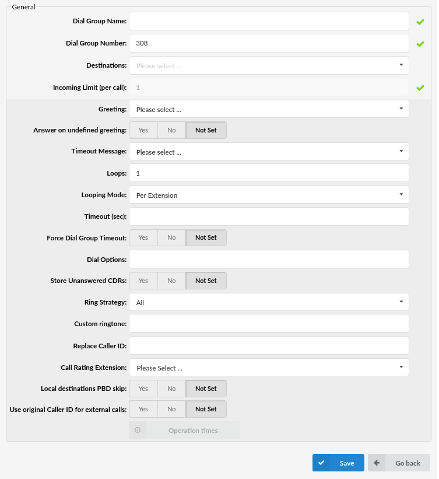Set Answer on undefined greeting to Yes
This screenshot has height=479, width=439.
(143, 130)
